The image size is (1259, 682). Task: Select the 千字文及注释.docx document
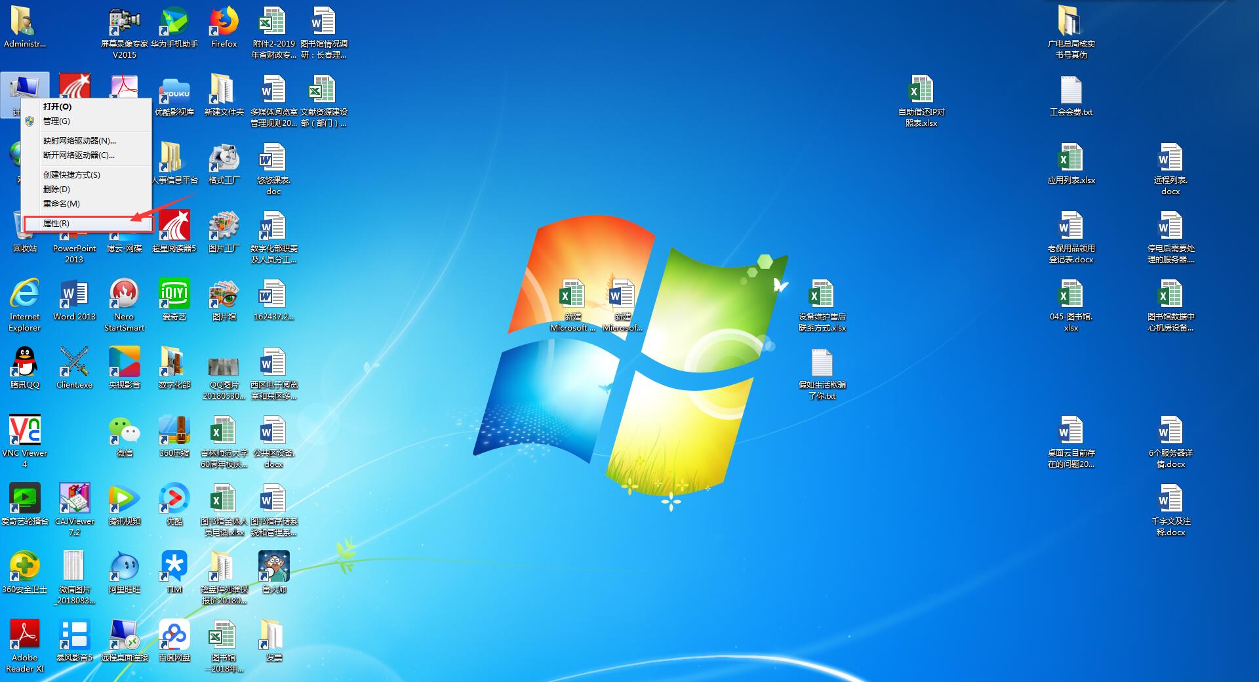pos(1171,510)
